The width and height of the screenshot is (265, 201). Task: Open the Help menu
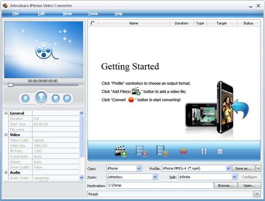[118, 14]
